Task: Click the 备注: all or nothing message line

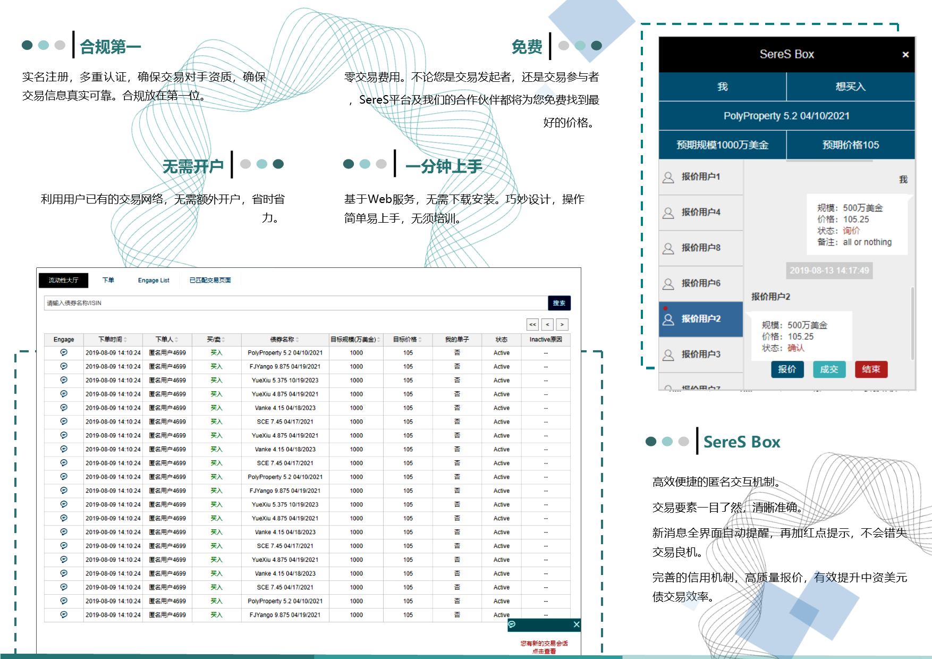Action: click(854, 242)
